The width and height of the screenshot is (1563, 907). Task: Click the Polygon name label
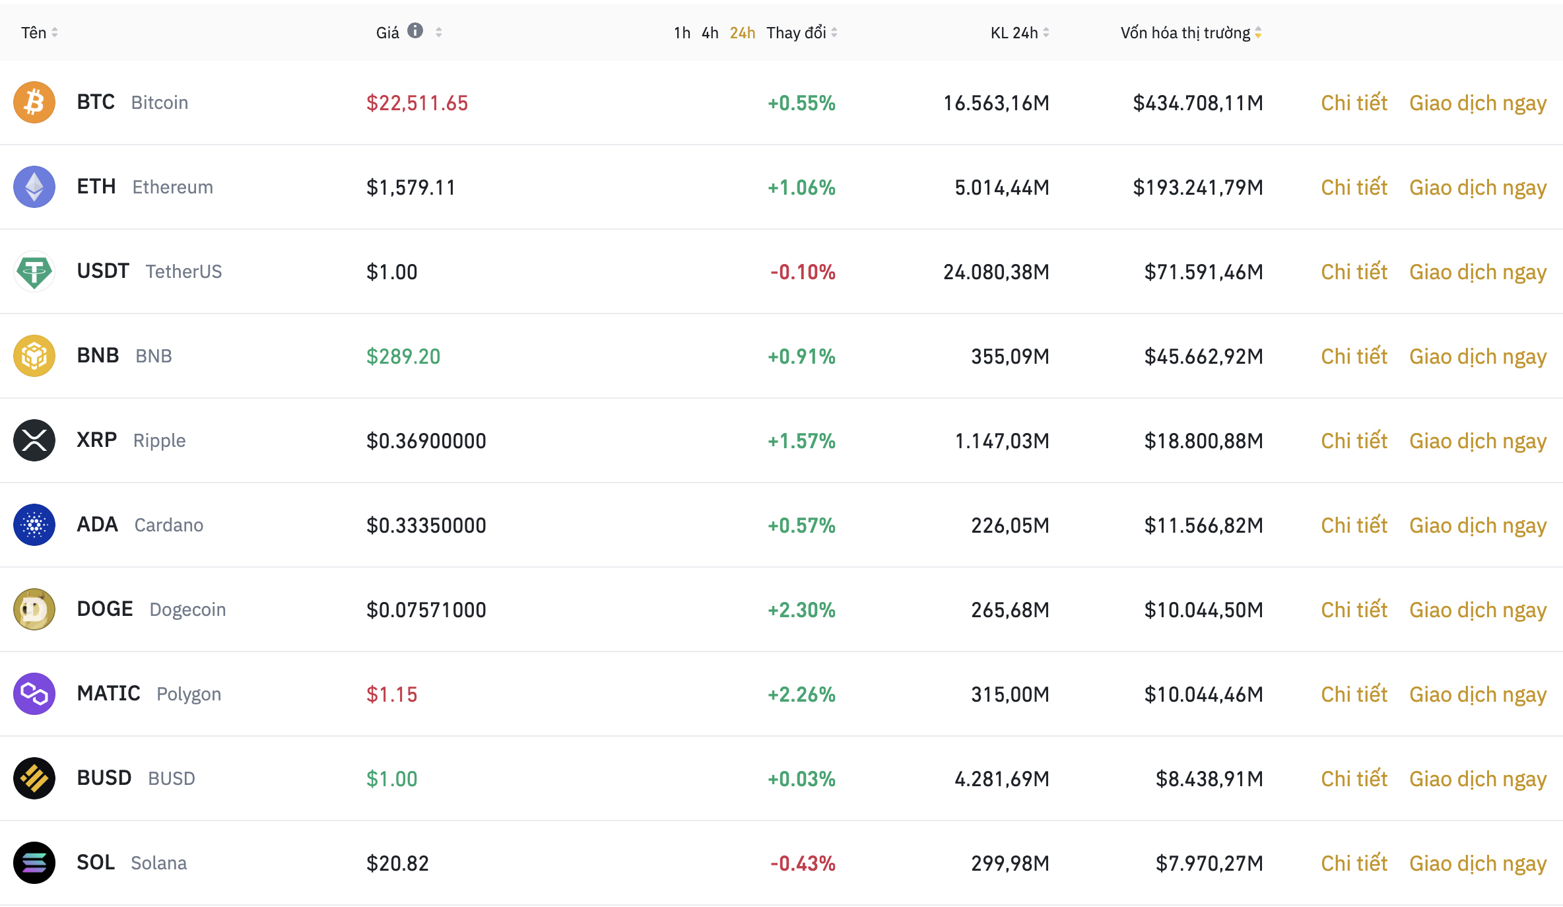(189, 694)
